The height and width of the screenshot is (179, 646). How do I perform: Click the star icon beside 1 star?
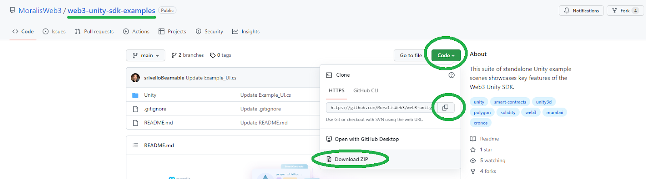pyautogui.click(x=473, y=150)
